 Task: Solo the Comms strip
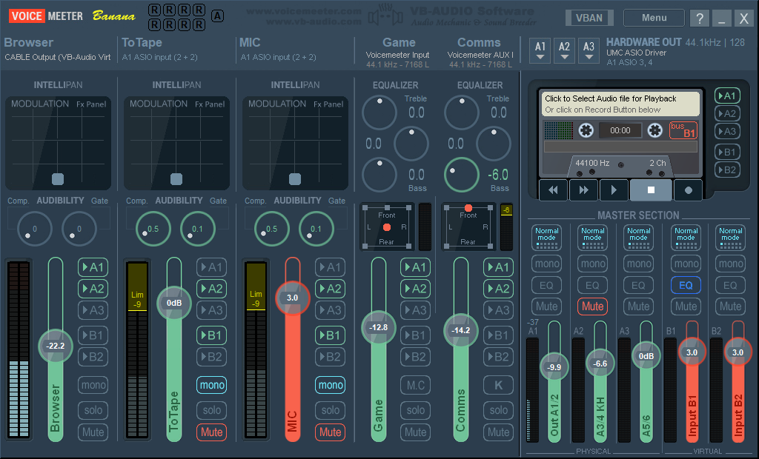point(499,410)
